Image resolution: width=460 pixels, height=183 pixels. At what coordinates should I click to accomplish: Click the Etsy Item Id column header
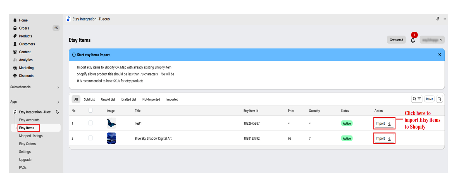click(251, 111)
